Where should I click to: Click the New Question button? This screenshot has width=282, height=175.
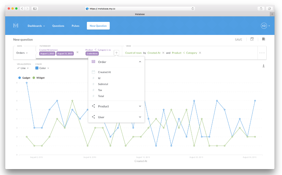pos(98,26)
